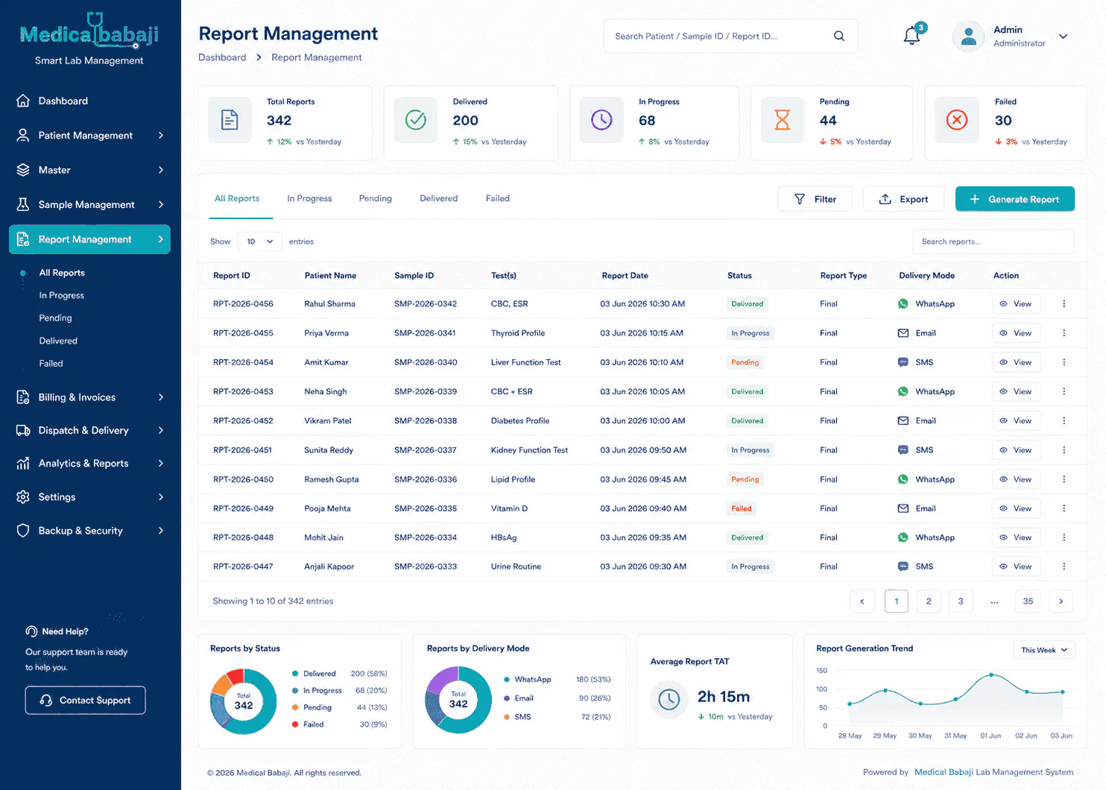The height and width of the screenshot is (790, 1106).
Task: Click Reports by Delivery Mode donut chart
Action: 458,699
